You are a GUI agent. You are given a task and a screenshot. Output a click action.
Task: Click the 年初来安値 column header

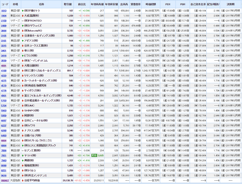111,4
